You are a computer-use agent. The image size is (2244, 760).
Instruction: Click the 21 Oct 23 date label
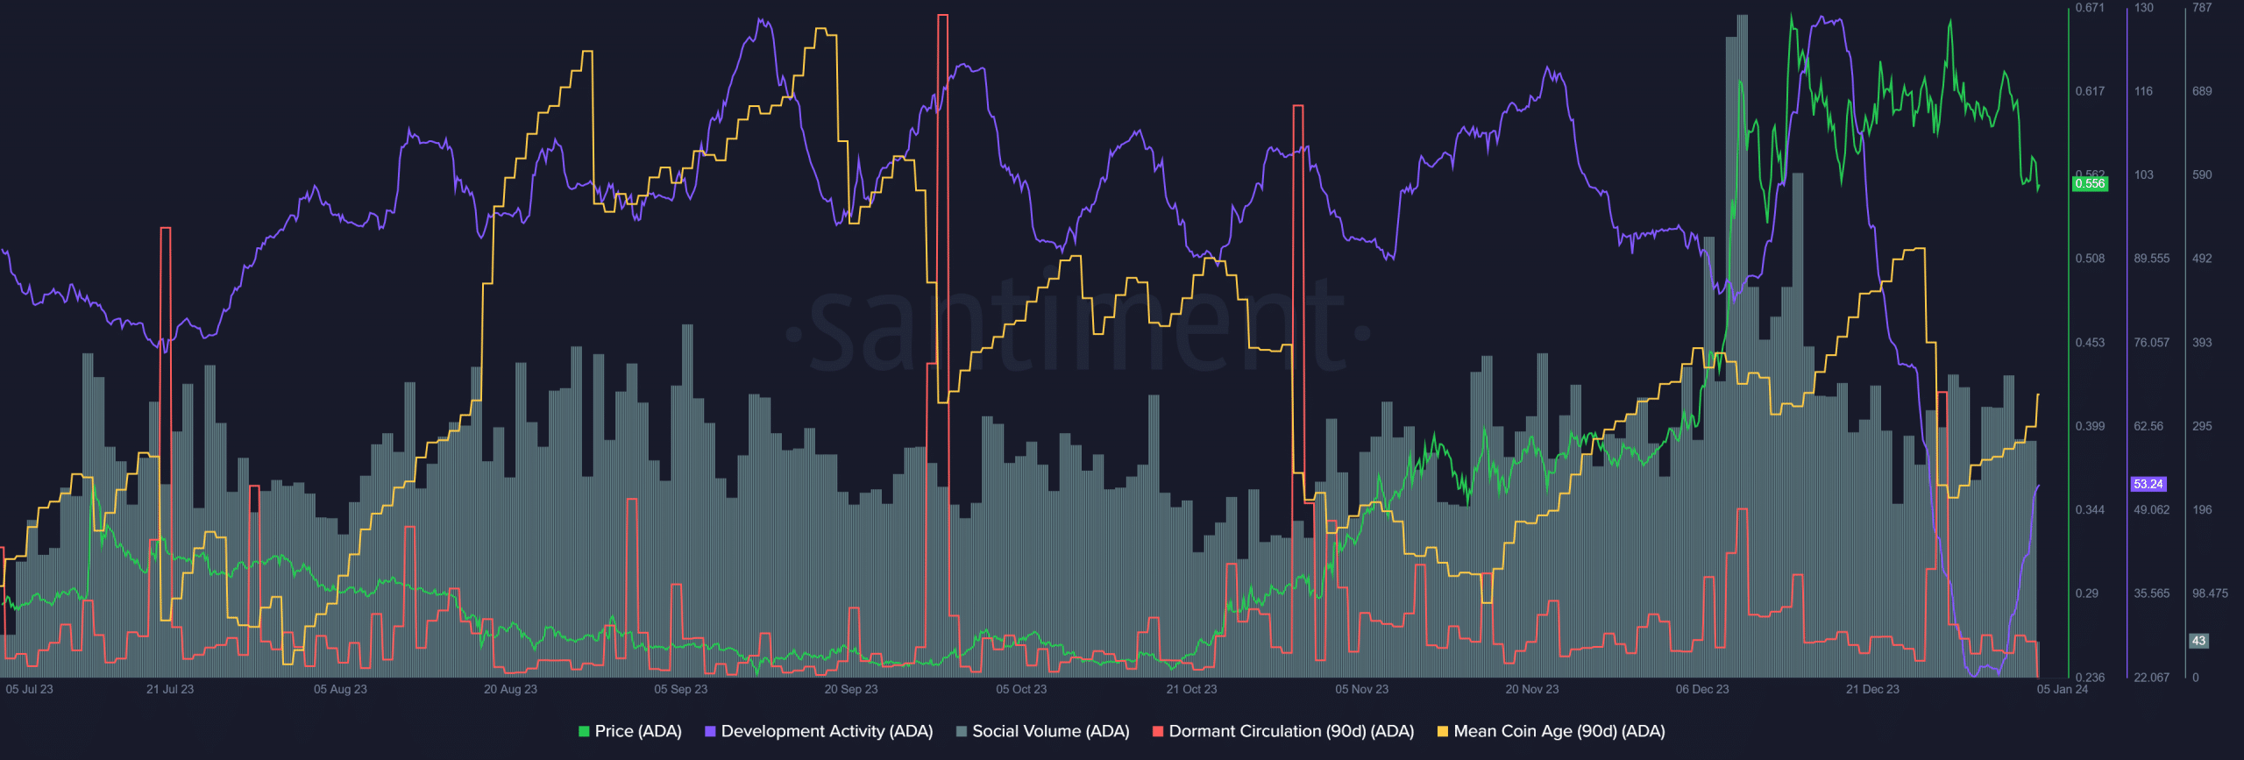[x=1191, y=689]
